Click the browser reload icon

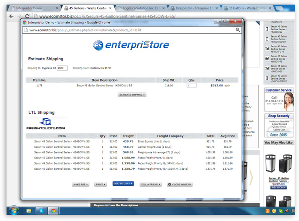coord(27,16)
